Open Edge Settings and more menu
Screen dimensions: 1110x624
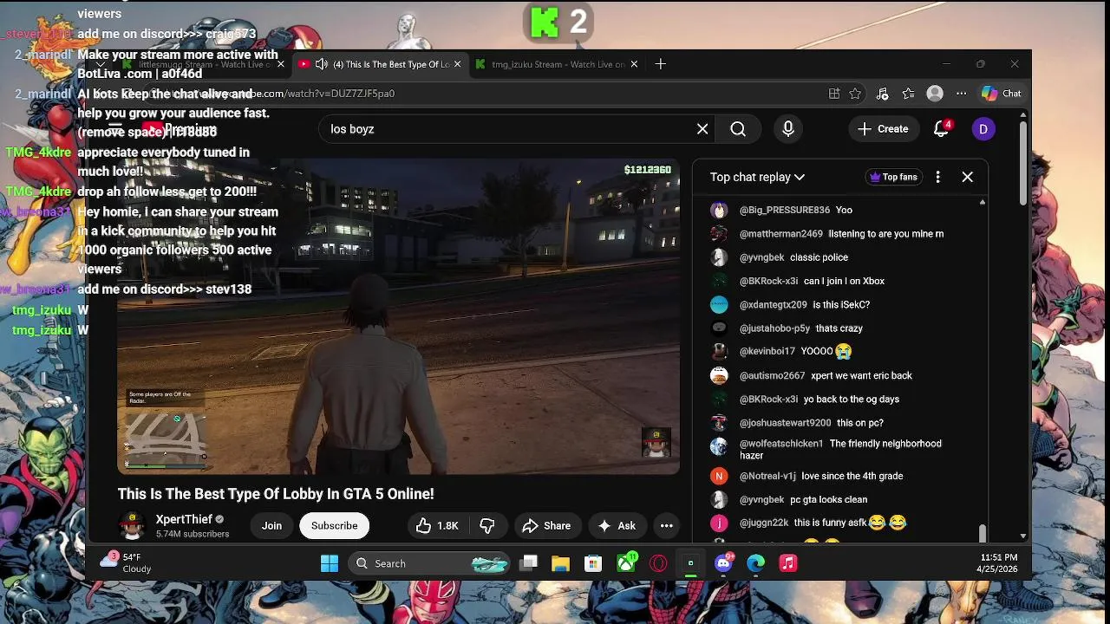coord(961,94)
